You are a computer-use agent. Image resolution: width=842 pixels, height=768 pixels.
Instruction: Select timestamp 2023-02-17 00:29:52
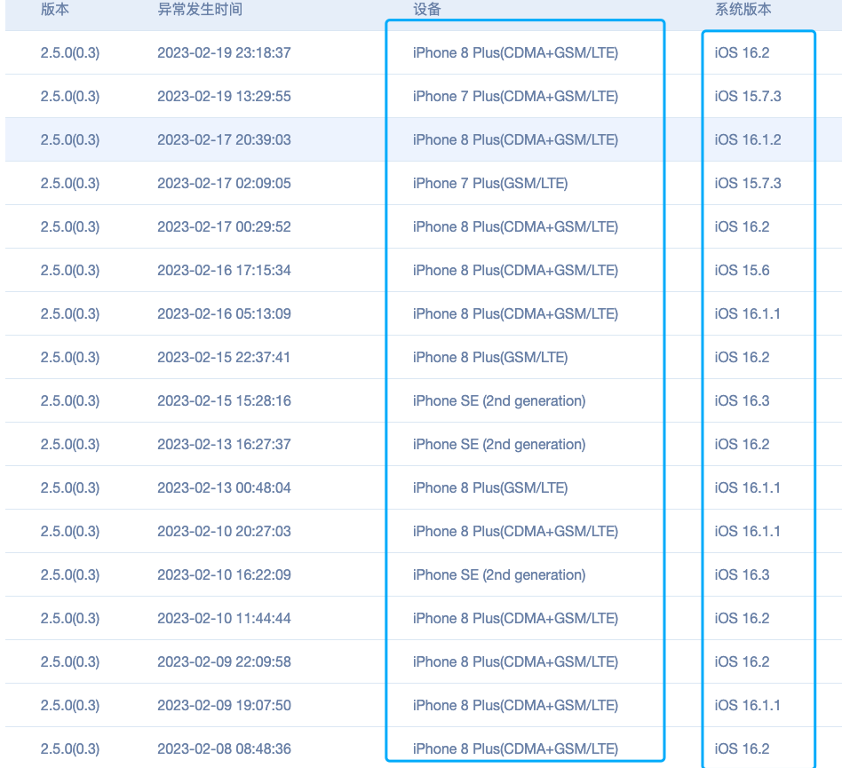[x=224, y=226]
